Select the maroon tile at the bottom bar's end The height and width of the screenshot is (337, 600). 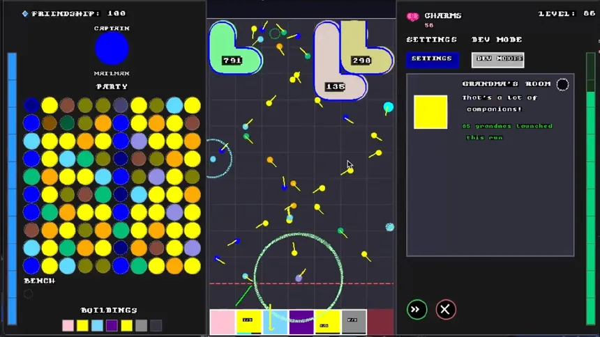point(380,322)
